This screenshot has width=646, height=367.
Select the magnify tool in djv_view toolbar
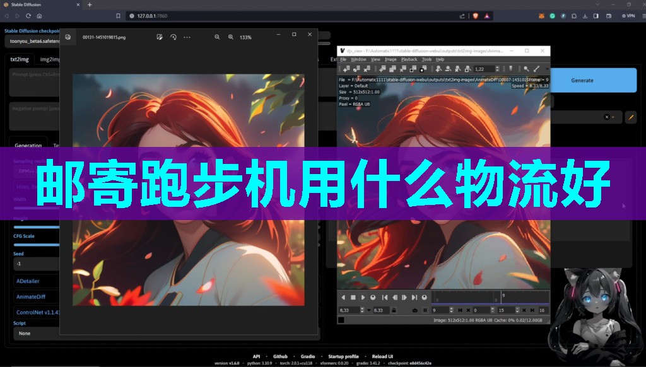click(x=526, y=69)
